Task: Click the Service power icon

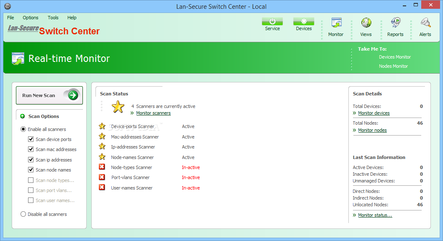Action: click(272, 21)
